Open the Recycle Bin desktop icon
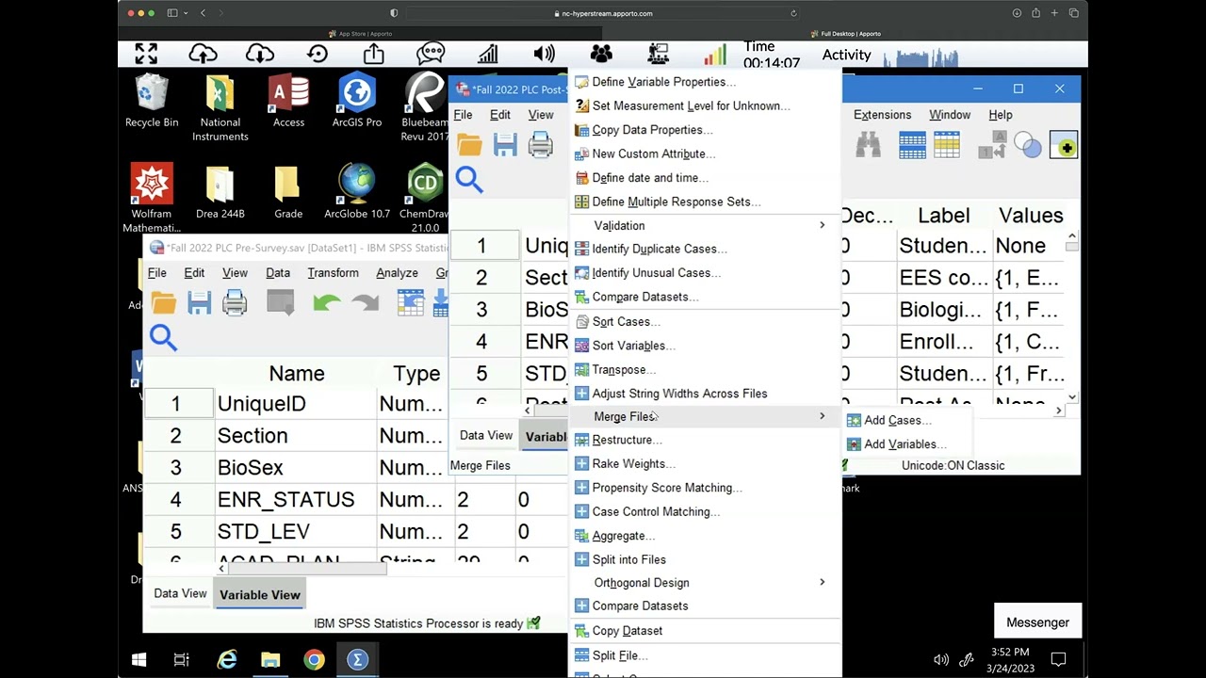 (x=152, y=102)
